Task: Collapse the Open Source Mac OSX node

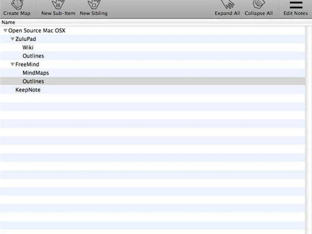Action: click(5, 30)
